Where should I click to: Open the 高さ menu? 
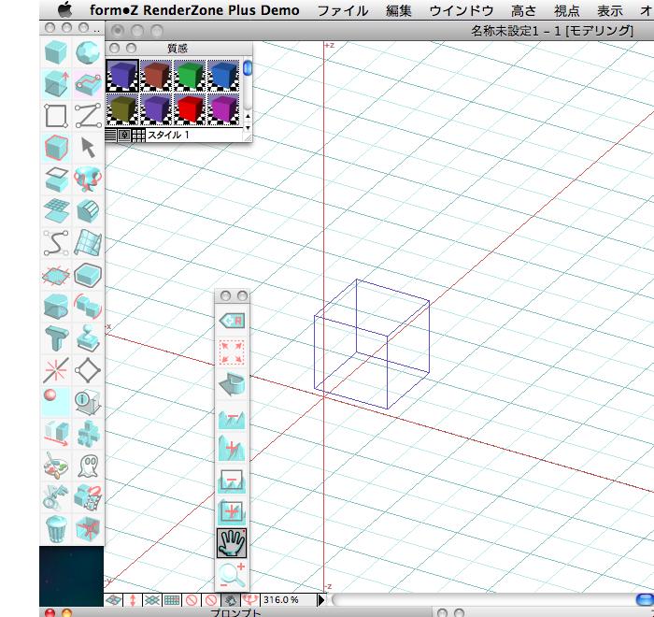tap(523, 10)
